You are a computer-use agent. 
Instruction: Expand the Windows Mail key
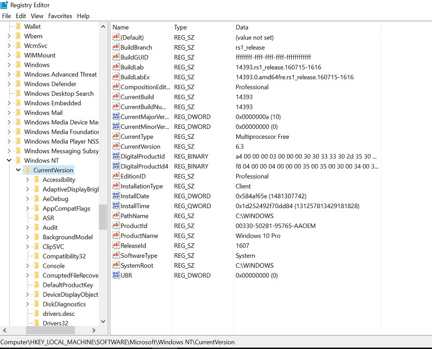click(x=9, y=113)
